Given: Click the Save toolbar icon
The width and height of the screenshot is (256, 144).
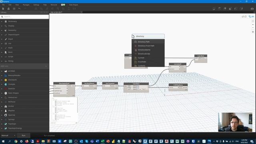Looking at the screenshot, I should 14,9.
